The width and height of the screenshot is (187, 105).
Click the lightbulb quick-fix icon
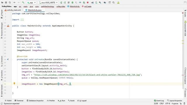coord(14,83)
